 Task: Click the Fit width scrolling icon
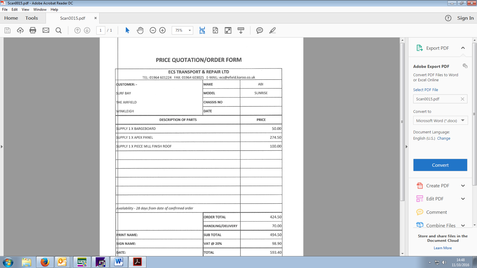(202, 30)
